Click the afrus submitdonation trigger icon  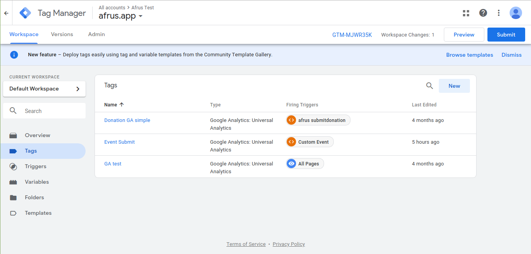coord(291,120)
